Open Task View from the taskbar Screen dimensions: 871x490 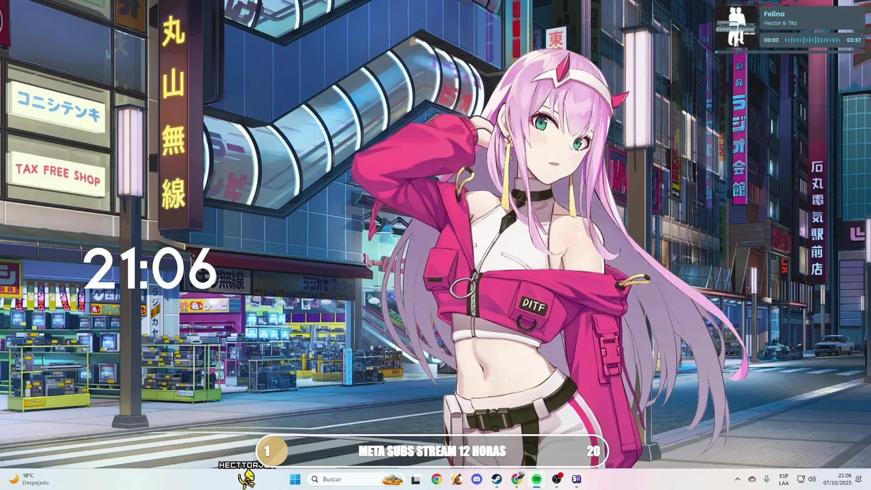pyautogui.click(x=416, y=479)
